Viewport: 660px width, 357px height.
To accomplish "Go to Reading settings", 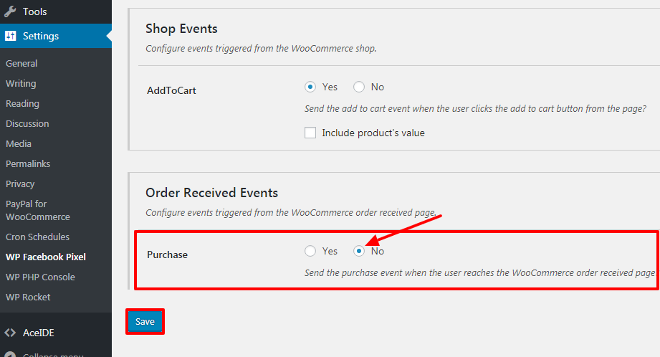I will click(22, 103).
